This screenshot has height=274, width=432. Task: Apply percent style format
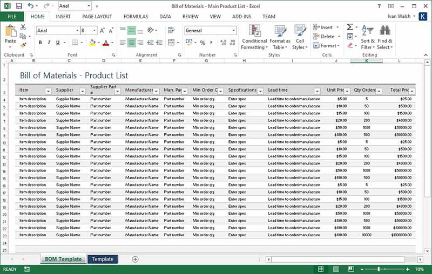click(202, 43)
